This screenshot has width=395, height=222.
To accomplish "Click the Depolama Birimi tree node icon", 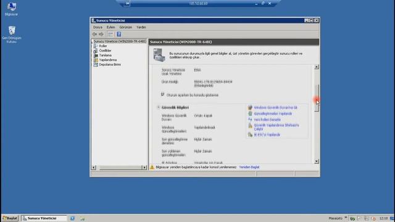I will pos(96,65).
